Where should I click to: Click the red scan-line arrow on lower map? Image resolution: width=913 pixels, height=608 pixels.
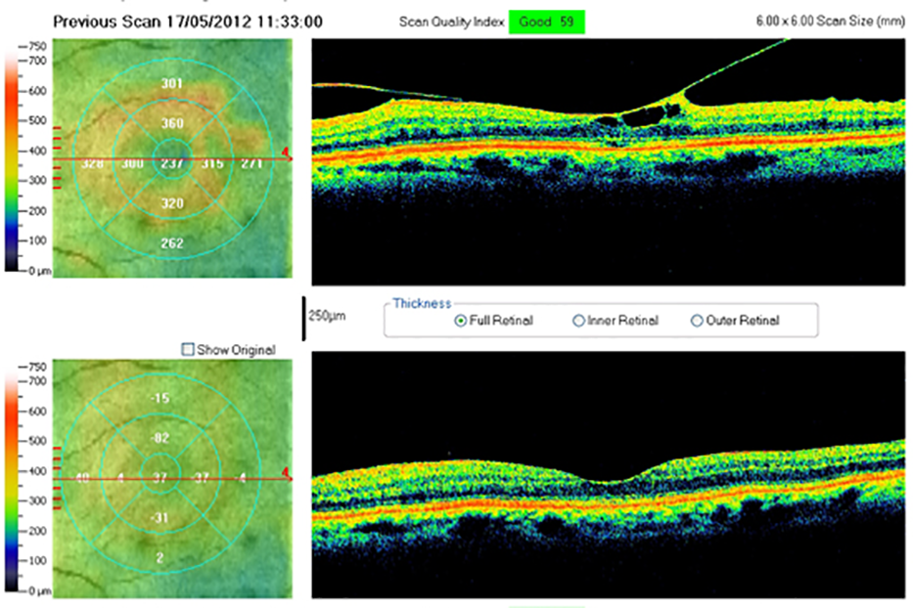click(x=285, y=475)
